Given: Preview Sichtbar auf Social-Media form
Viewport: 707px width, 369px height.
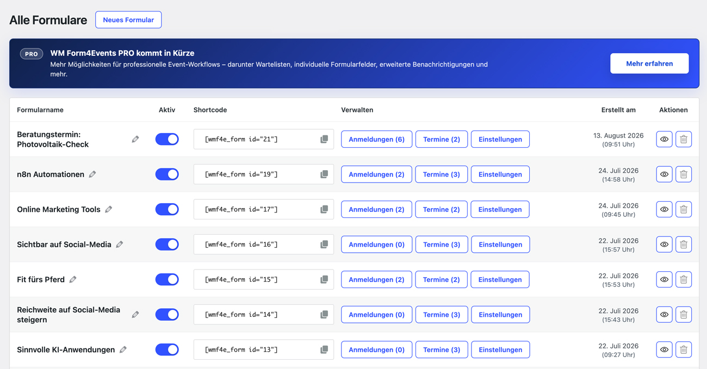Looking at the screenshot, I should [x=664, y=245].
